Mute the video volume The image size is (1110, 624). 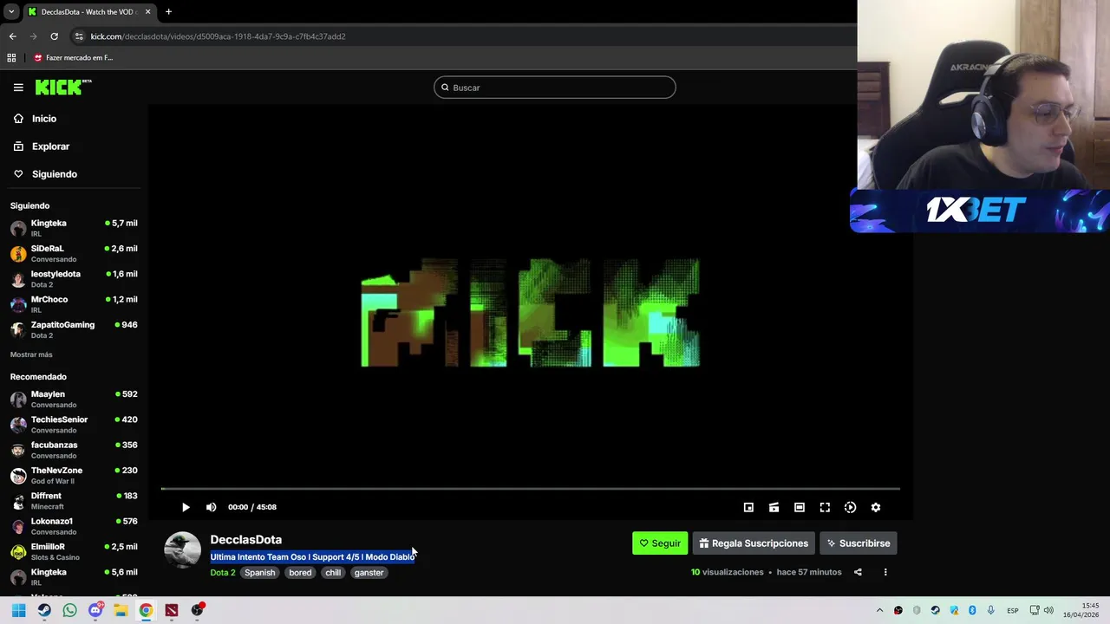211,507
